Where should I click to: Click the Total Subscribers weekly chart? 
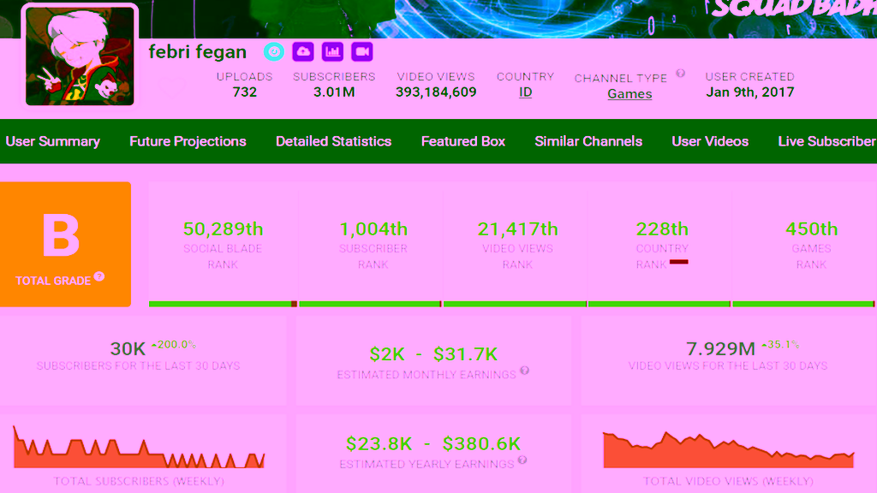point(139,448)
